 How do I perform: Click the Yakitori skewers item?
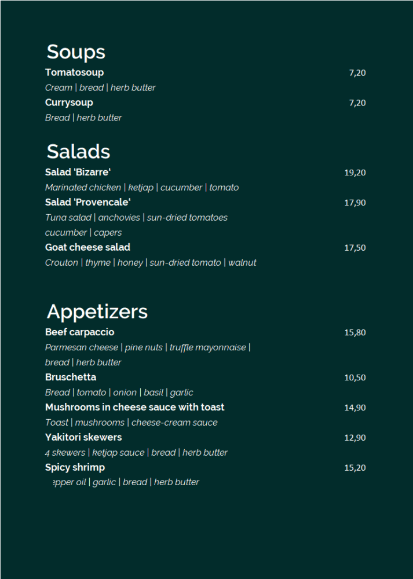point(83,437)
